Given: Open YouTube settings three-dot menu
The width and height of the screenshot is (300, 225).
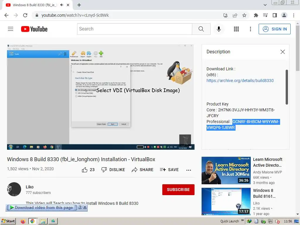Looking at the screenshot, I should tap(250, 29).
